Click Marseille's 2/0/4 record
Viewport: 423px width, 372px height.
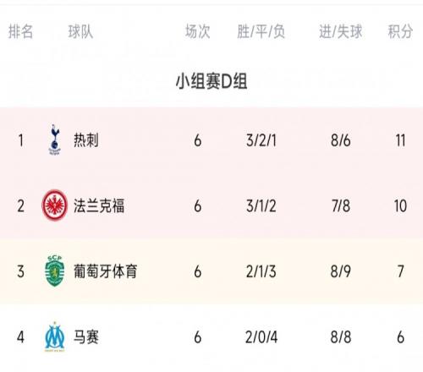pos(261,337)
